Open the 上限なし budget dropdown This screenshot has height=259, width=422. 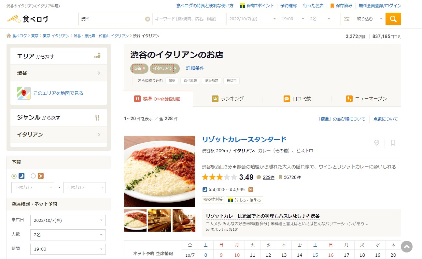click(x=85, y=187)
